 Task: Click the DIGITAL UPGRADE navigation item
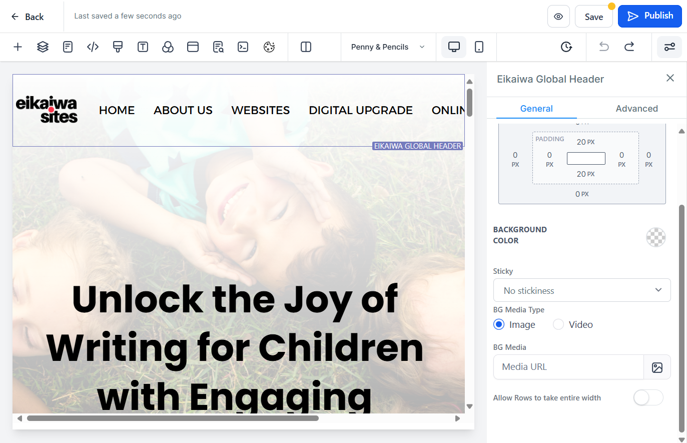(361, 110)
